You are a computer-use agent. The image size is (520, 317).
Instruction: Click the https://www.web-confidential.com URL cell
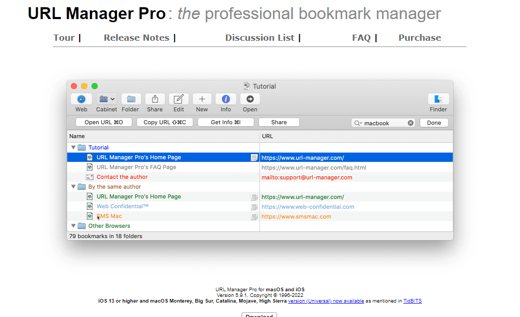click(x=308, y=207)
